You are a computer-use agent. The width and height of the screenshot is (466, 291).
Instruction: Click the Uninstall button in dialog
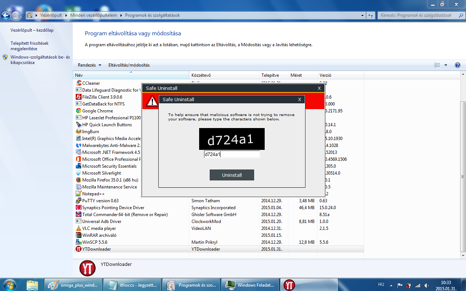tap(232, 175)
